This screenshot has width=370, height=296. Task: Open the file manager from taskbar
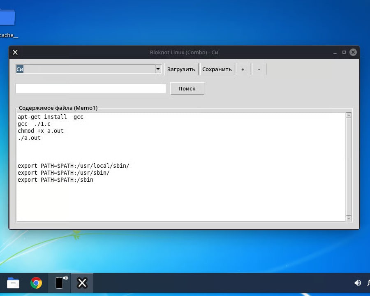pyautogui.click(x=13, y=283)
